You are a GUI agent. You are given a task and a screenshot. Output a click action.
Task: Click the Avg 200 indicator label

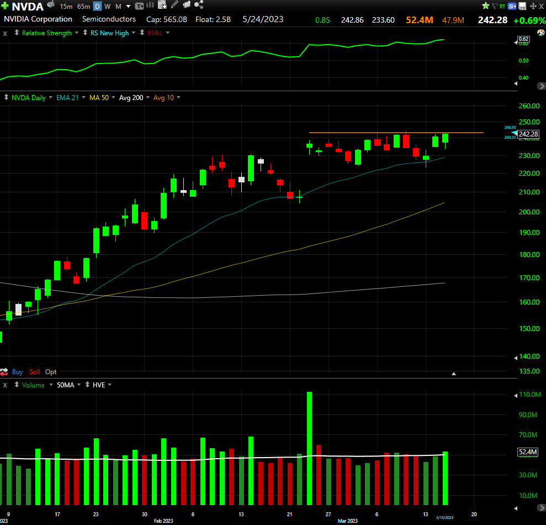pyautogui.click(x=131, y=98)
